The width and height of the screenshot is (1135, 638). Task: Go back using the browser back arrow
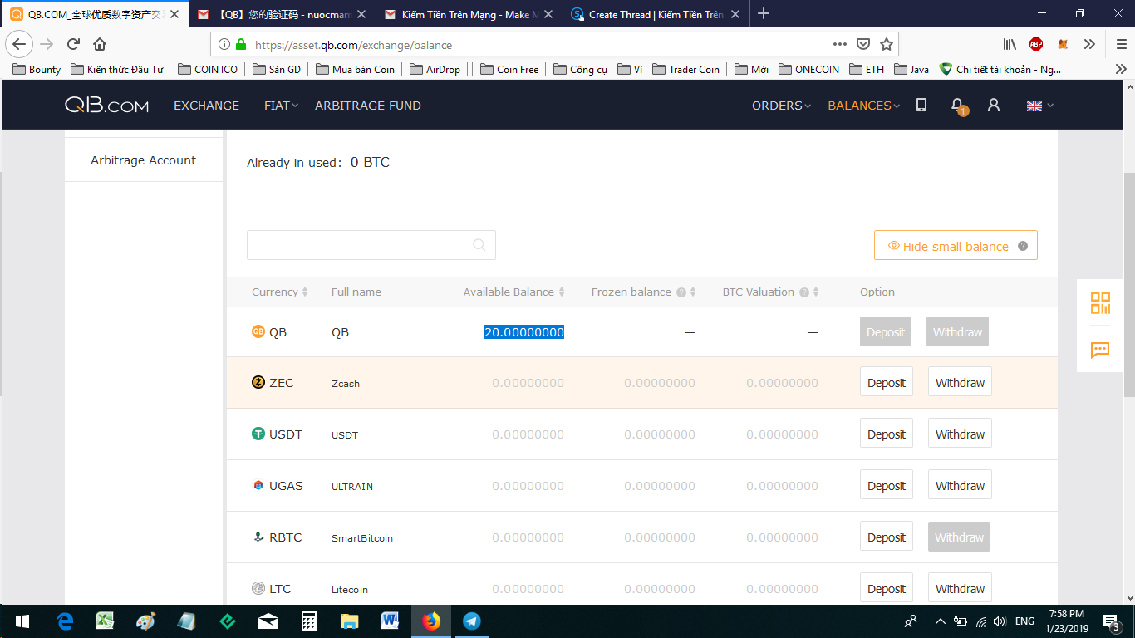tap(19, 44)
